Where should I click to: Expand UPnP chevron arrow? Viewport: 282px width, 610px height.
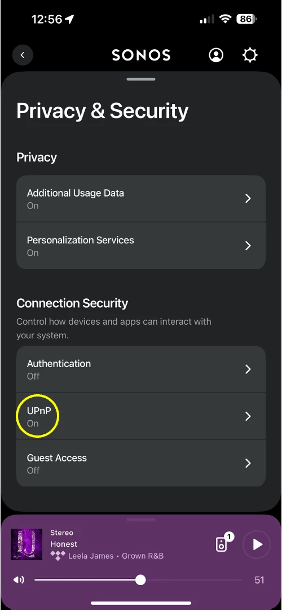pyautogui.click(x=248, y=416)
